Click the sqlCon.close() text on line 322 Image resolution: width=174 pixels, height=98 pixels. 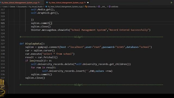click(x=41, y=27)
